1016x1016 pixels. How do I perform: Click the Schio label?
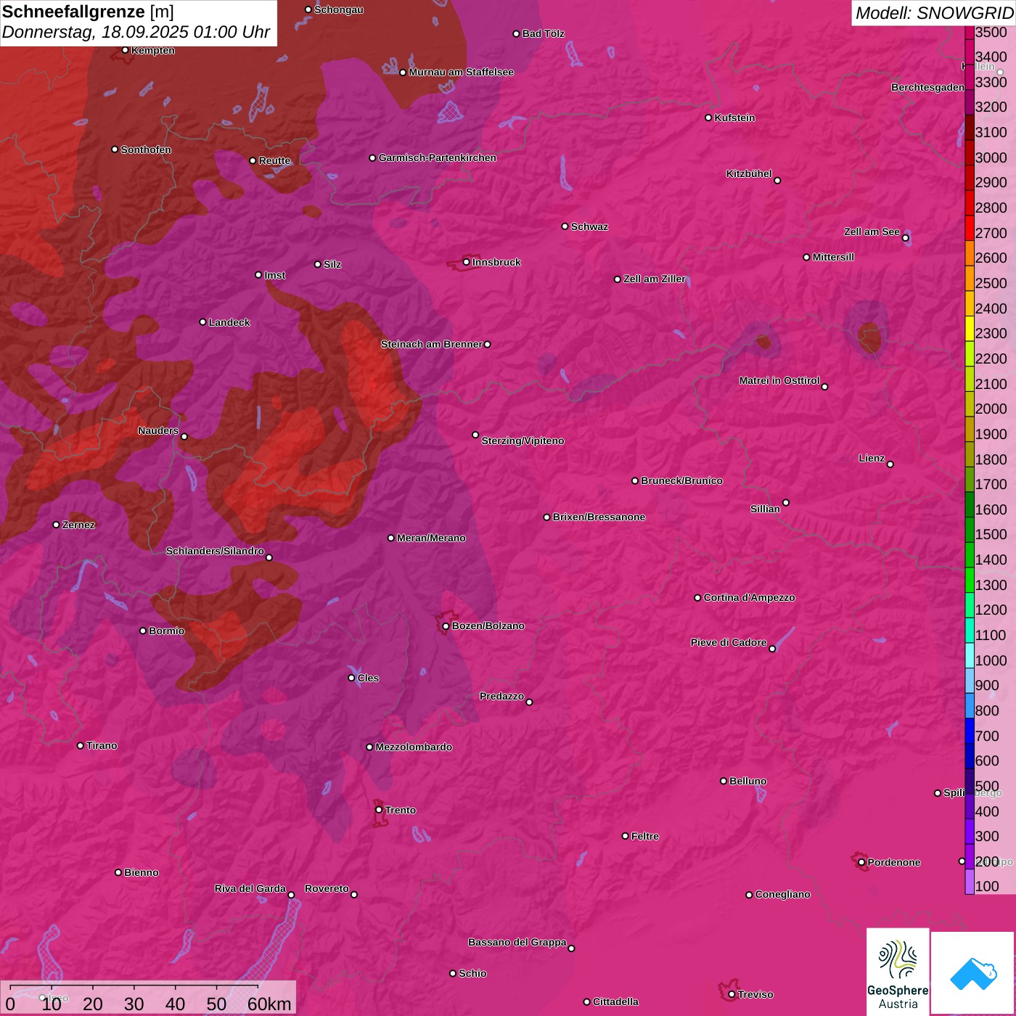tap(472, 973)
